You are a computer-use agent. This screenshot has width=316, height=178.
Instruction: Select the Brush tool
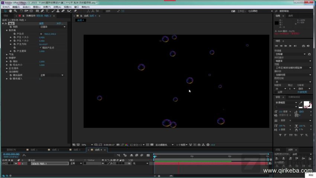[53, 11]
